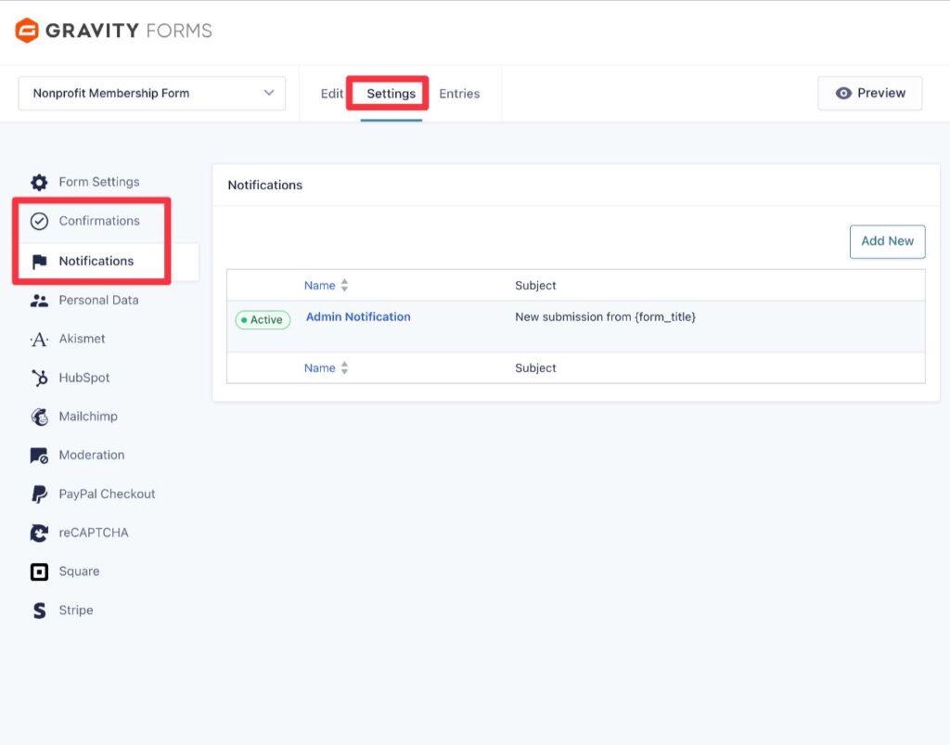Click the Gravity Forms logo icon
950x745 pixels.
[27, 31]
